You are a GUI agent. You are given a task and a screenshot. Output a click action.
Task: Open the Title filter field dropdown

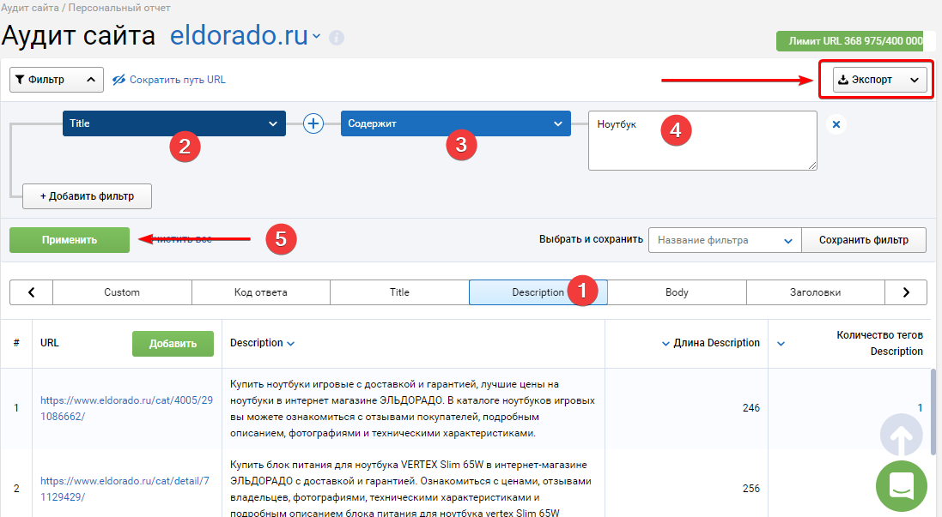(174, 123)
